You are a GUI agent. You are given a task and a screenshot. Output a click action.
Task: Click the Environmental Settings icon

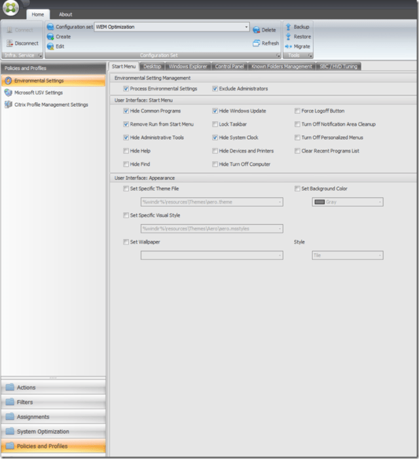pos(9,81)
